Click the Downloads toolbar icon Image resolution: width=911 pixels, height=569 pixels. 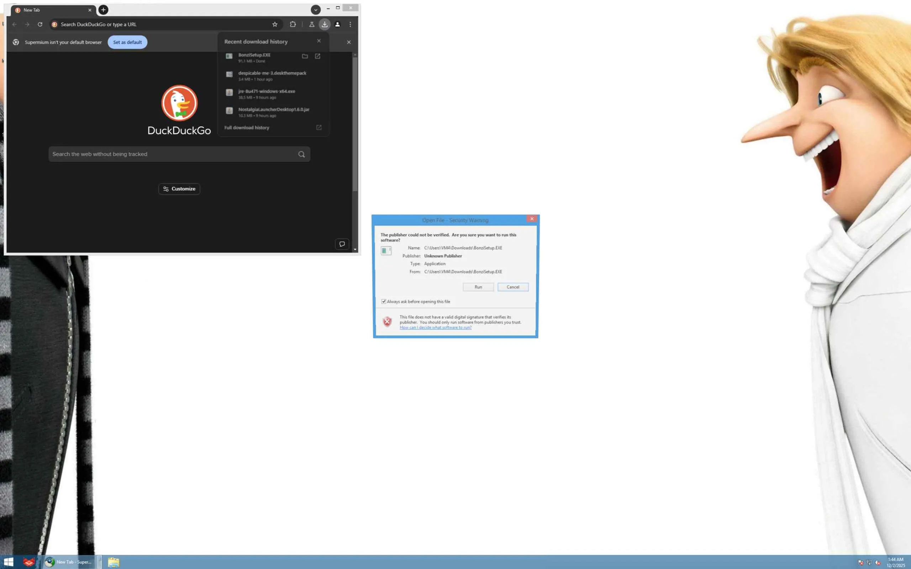[x=325, y=25]
